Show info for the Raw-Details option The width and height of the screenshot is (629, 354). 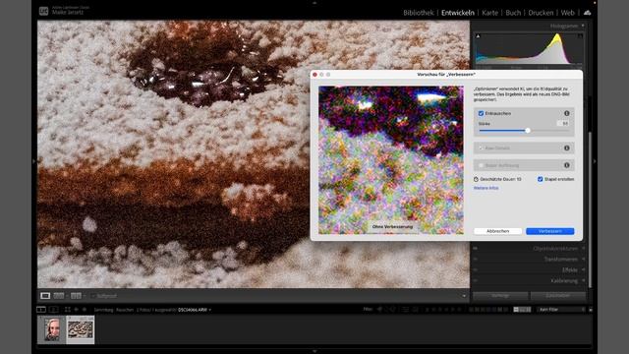point(566,148)
